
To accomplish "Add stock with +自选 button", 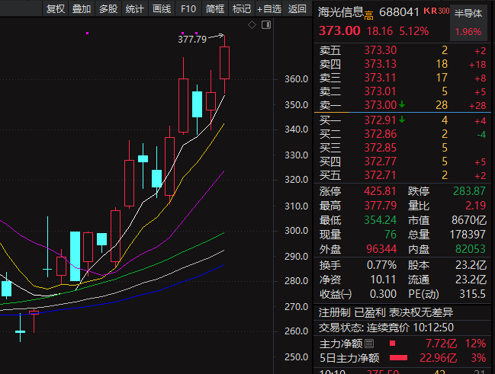I will [x=269, y=9].
